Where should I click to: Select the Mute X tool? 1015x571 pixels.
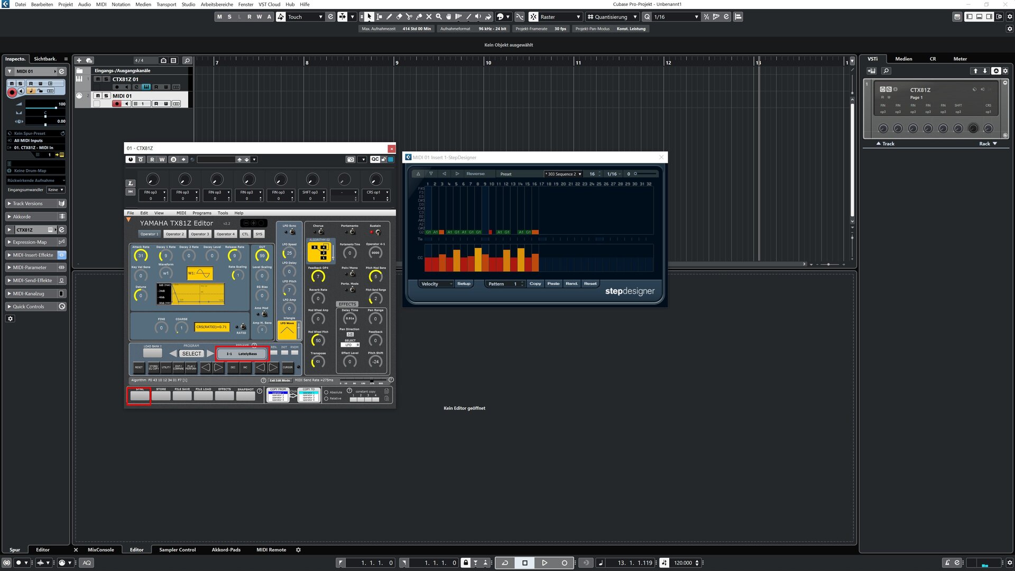pyautogui.click(x=429, y=17)
